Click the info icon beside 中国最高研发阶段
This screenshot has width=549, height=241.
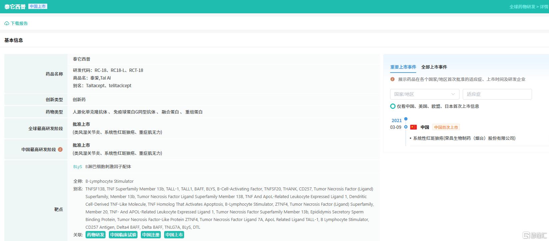coord(60,149)
